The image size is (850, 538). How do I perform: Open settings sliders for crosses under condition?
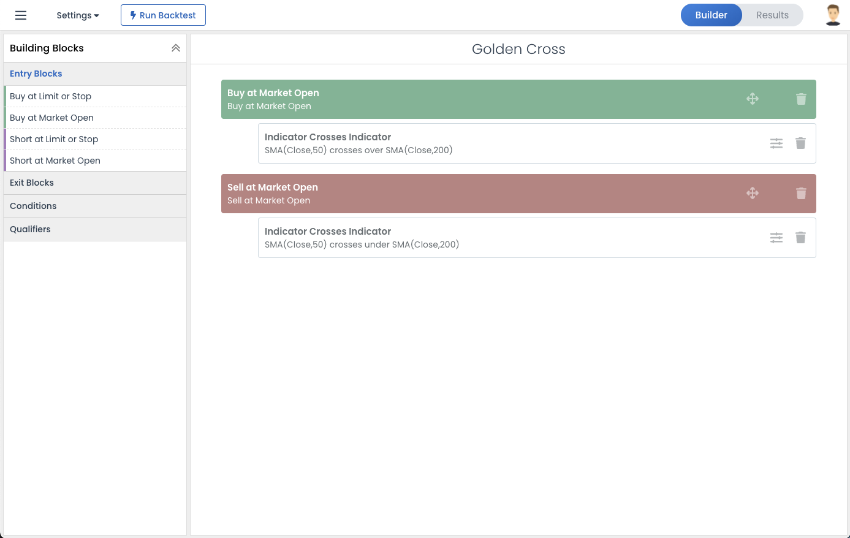(x=776, y=238)
